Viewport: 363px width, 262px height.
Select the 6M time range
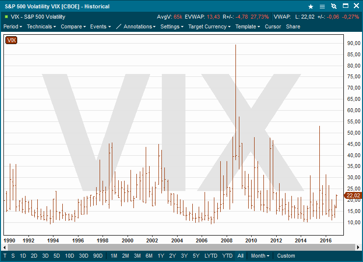tap(149, 256)
